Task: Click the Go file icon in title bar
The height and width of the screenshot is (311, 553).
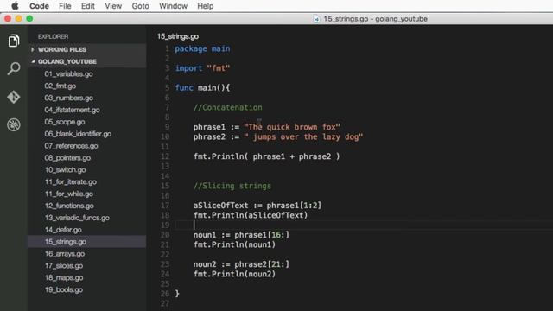Action: (316, 19)
